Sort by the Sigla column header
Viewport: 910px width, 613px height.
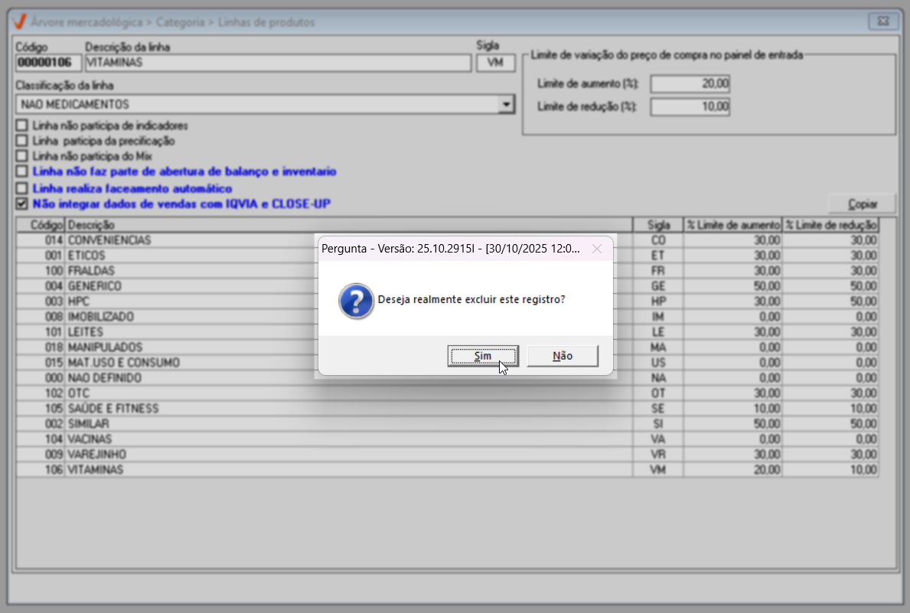(658, 225)
